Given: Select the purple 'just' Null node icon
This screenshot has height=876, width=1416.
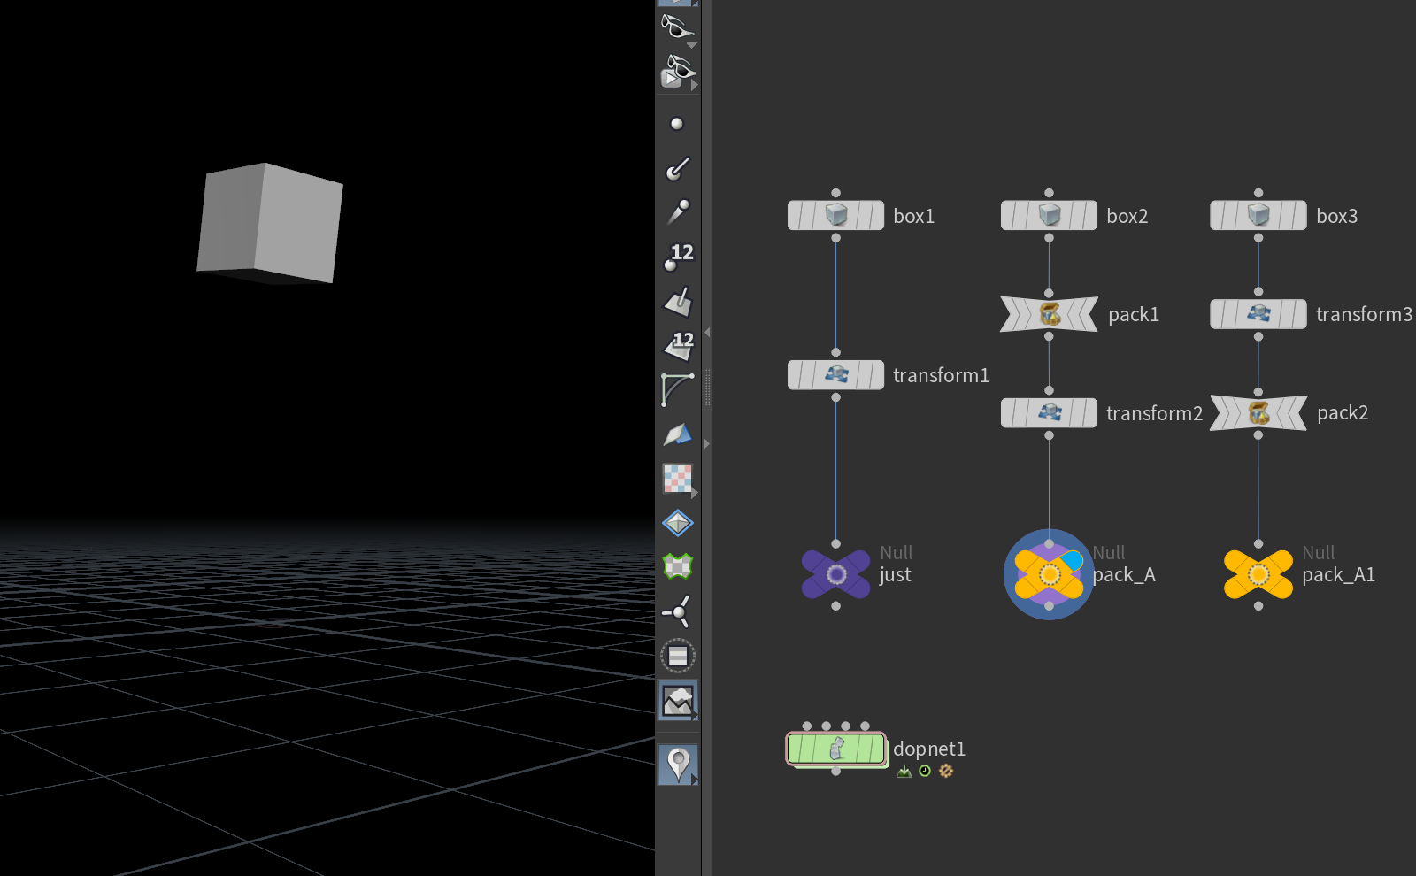Looking at the screenshot, I should (836, 574).
